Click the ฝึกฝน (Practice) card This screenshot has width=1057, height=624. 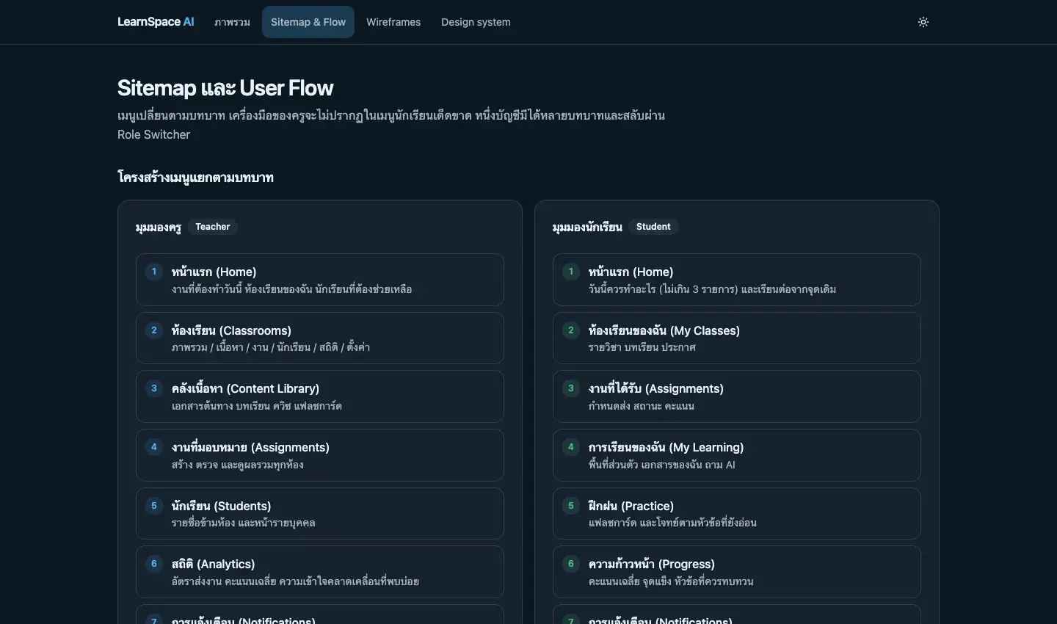coord(737,514)
